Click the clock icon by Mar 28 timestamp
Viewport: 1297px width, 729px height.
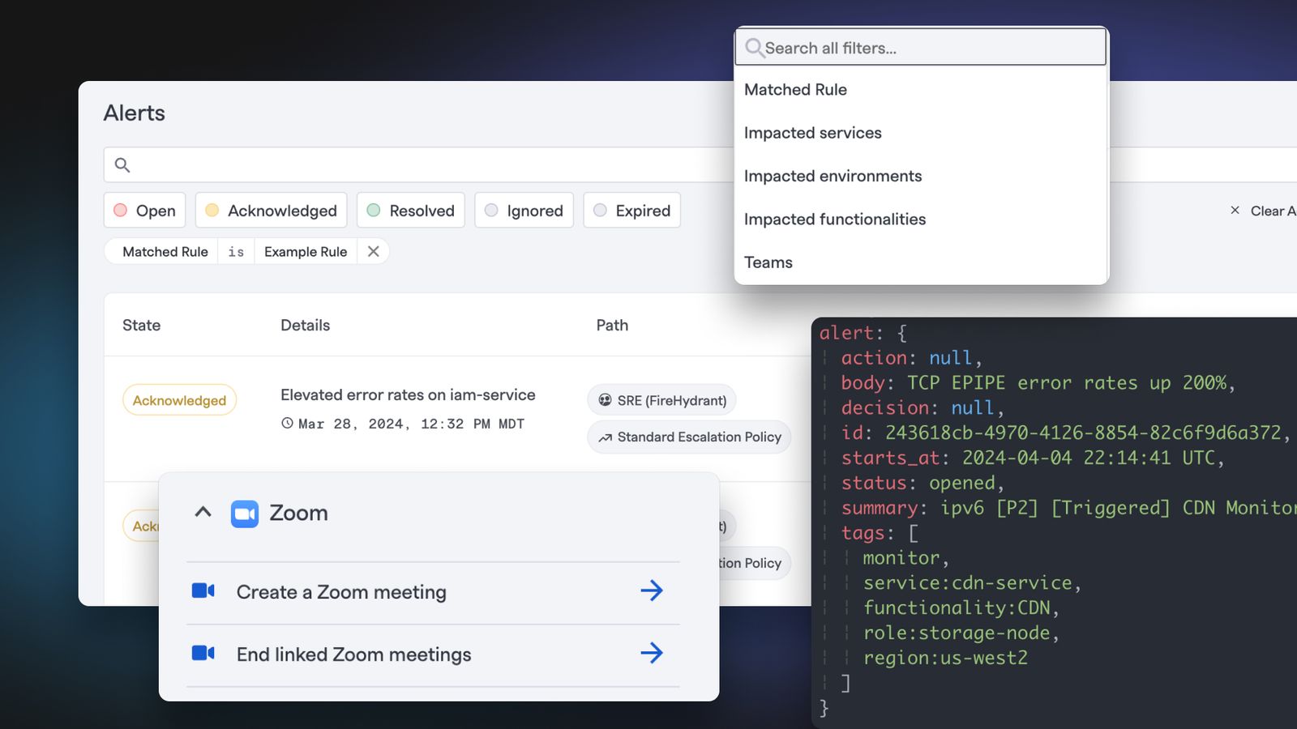(x=287, y=423)
